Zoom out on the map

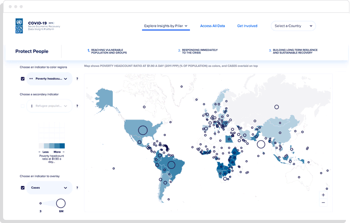[323, 202]
